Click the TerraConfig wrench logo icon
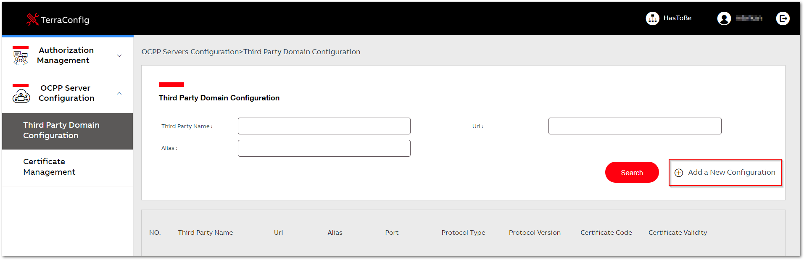The width and height of the screenshot is (804, 260). click(x=32, y=19)
